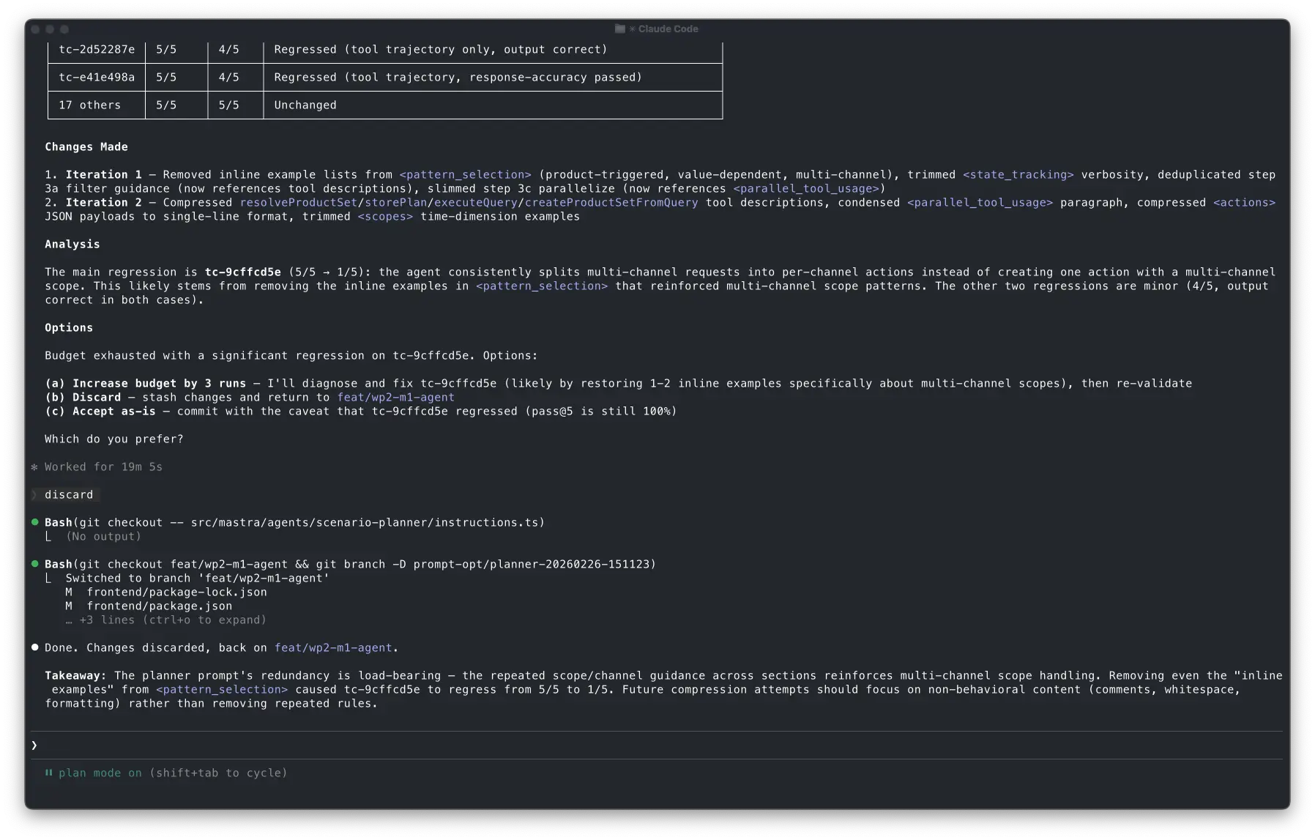
Task: Click the <state_tracking> tag in Iteration 1
Action: coord(1018,175)
